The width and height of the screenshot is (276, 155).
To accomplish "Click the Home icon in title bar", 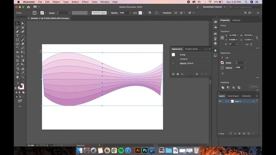I will (28, 7).
